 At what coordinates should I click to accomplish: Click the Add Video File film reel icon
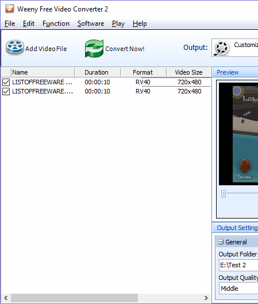pos(15,48)
